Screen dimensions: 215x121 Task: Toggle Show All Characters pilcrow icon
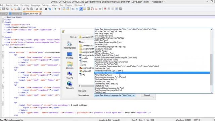[x=77, y=9]
